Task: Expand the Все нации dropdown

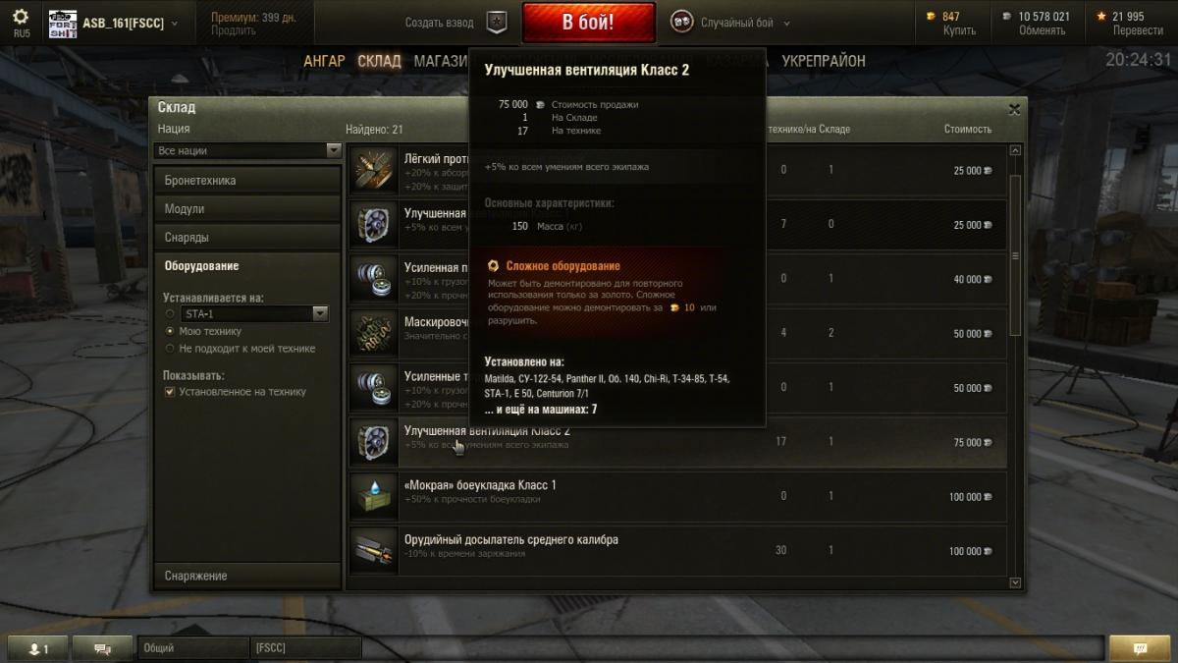Action: click(x=247, y=151)
